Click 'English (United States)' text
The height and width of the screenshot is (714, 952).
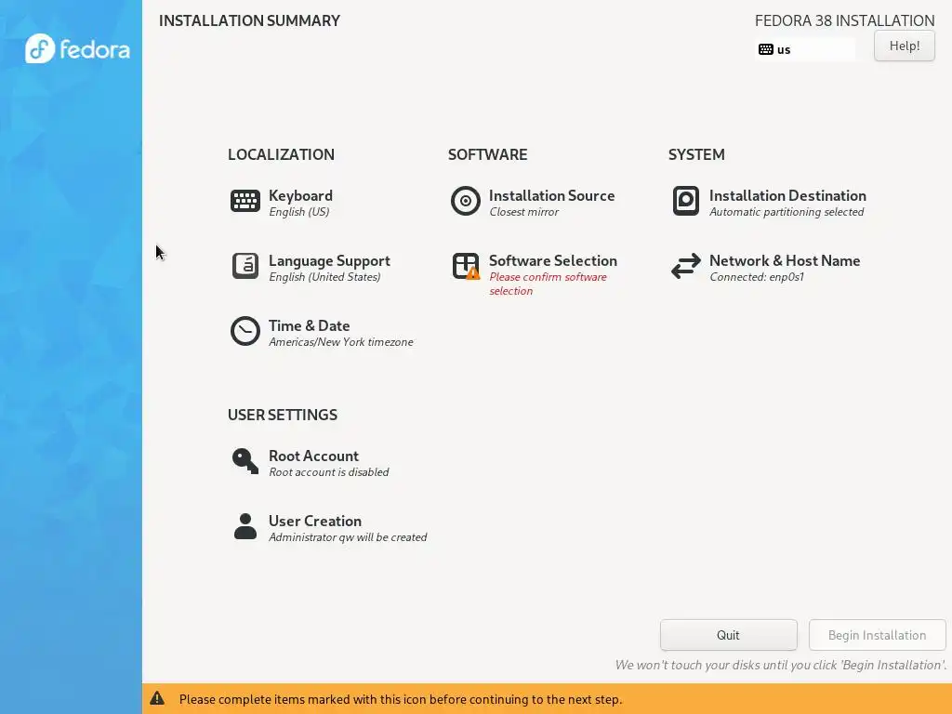[x=324, y=277]
